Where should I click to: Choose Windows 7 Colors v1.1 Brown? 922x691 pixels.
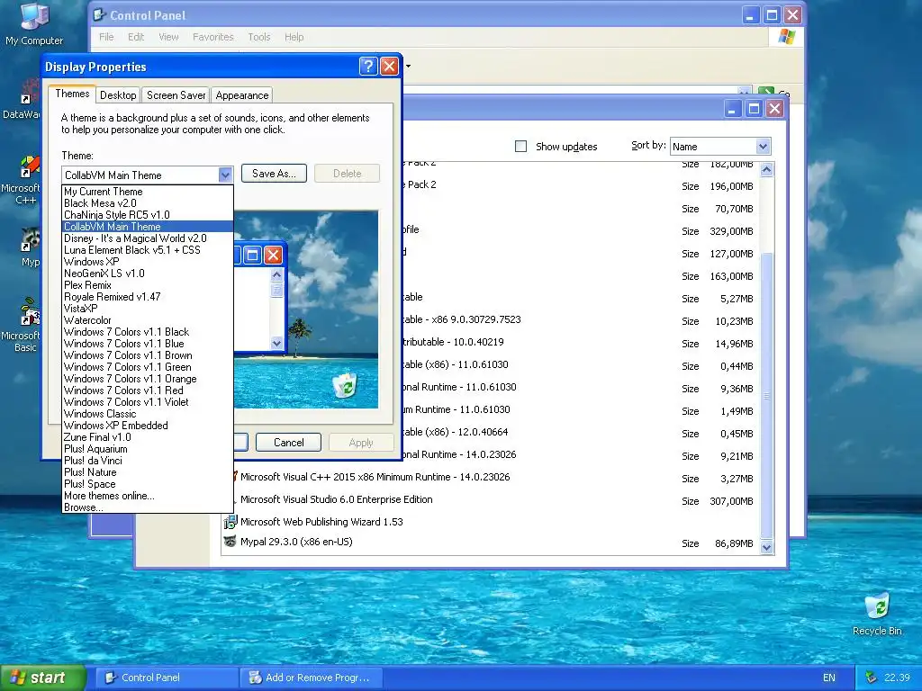pos(148,355)
